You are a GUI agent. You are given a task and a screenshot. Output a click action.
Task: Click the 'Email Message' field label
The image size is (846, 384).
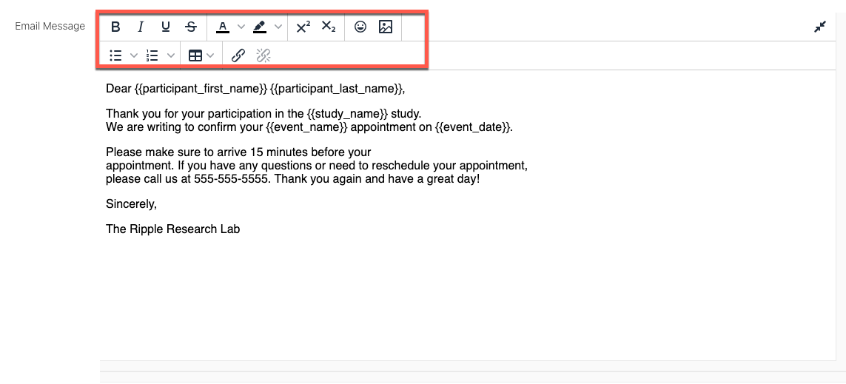[50, 26]
